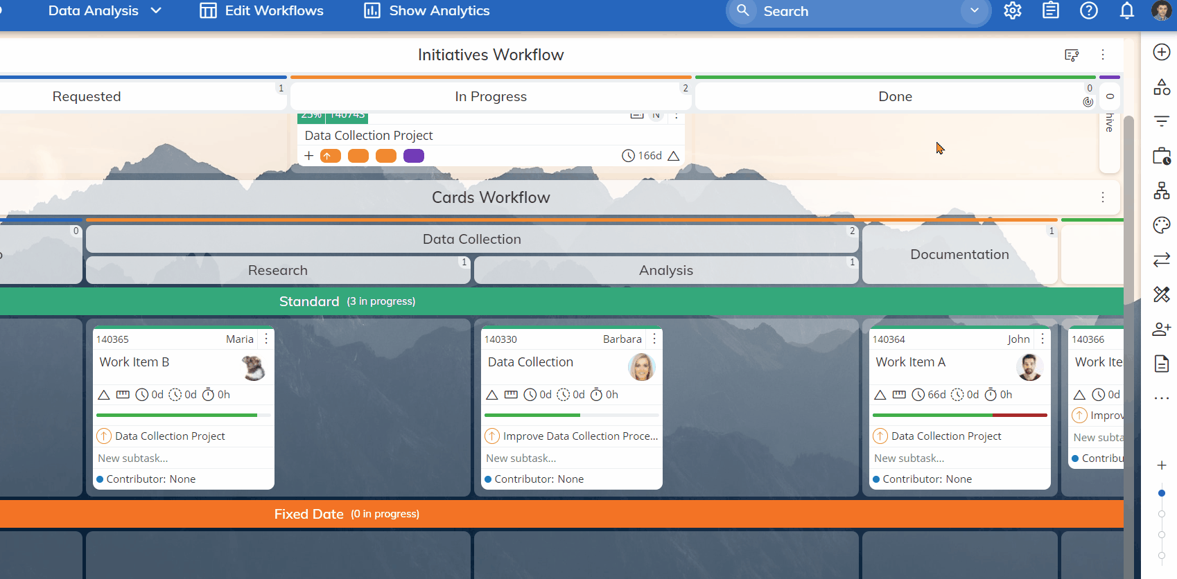Open card 140330 three-dot menu

[654, 339]
